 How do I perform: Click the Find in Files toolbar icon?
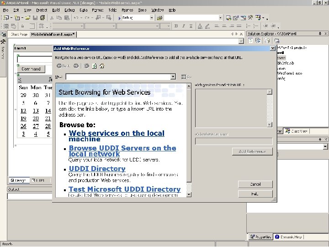pos(159,18)
